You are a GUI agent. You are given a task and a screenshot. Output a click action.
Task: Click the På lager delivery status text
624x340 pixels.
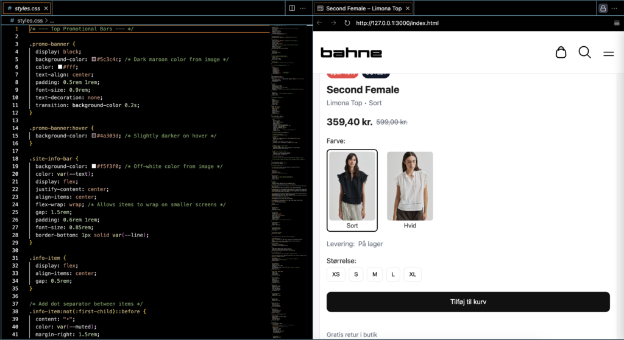pyautogui.click(x=370, y=244)
